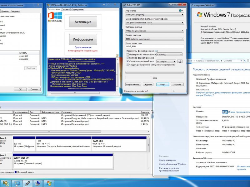Click breadcrumb arrow before 'Система'

click(x=222, y=61)
